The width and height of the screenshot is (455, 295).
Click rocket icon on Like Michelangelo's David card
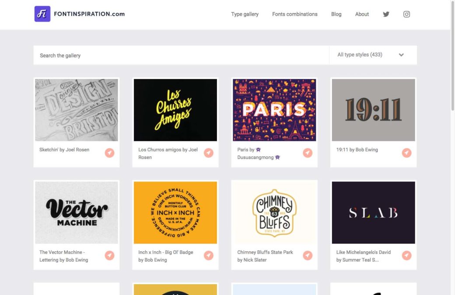pos(407,255)
